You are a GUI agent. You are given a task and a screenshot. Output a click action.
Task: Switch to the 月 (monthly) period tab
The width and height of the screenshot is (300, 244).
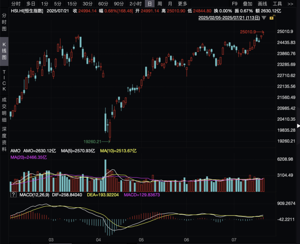pyautogui.click(x=170, y=4)
